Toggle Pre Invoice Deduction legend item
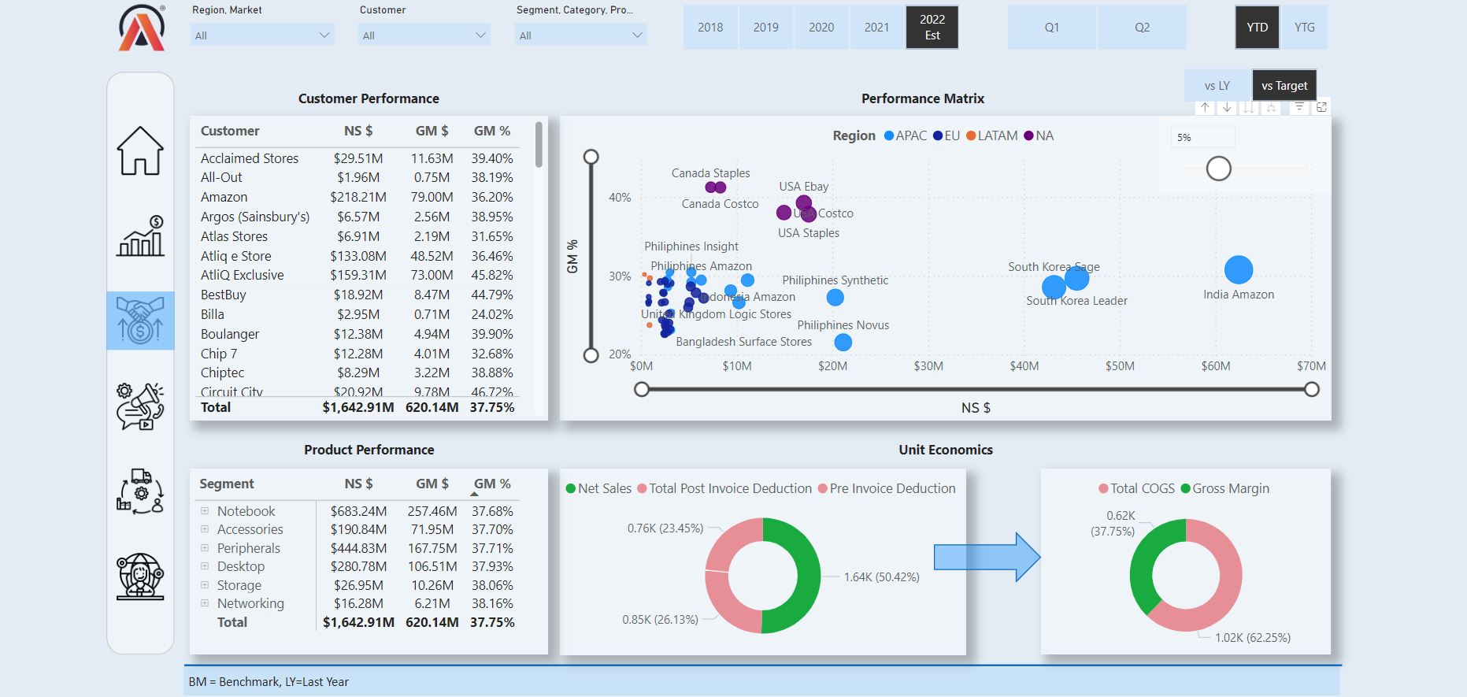 click(x=887, y=488)
